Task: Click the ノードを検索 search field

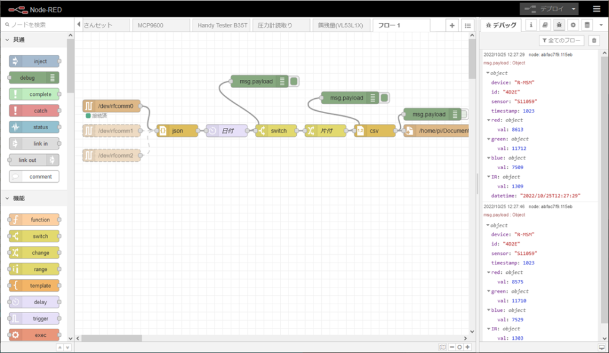Action: pos(37,25)
